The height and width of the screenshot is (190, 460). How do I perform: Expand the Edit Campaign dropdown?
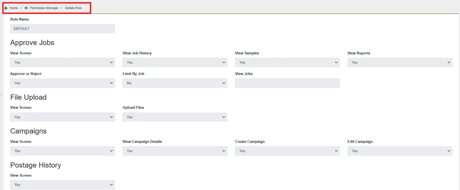[400, 151]
